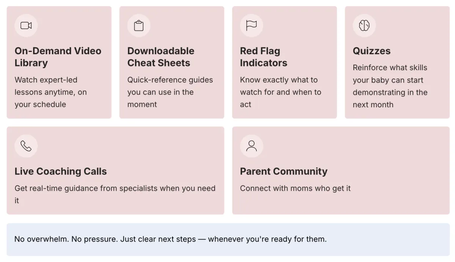455x262 pixels.
Task: Open the On-Demand Video Library heading
Action: point(58,57)
